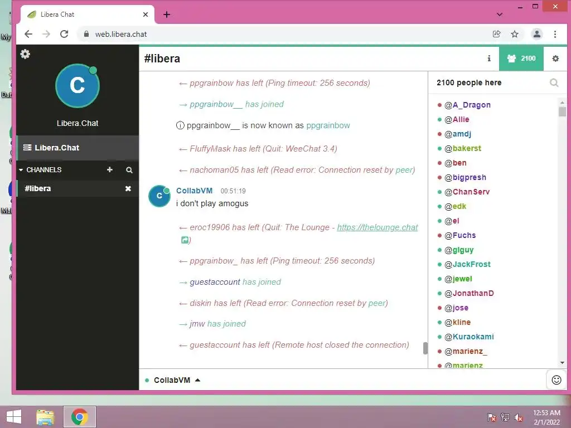The width and height of the screenshot is (571, 428).
Task: Open Chrome three-dot menu
Action: point(555,34)
